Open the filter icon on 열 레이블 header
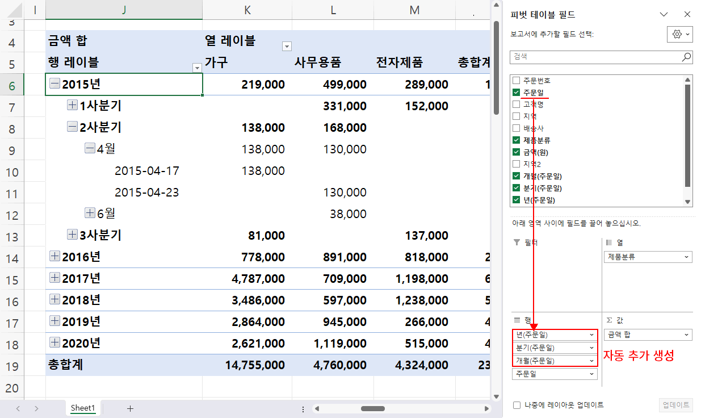Viewport: 701px width, 418px height. pyautogui.click(x=287, y=45)
